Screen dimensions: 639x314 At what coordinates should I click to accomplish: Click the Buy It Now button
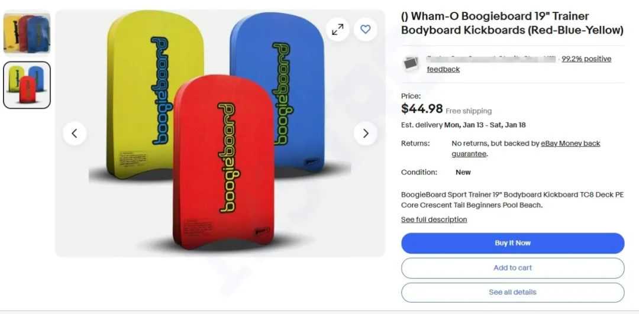pos(512,243)
